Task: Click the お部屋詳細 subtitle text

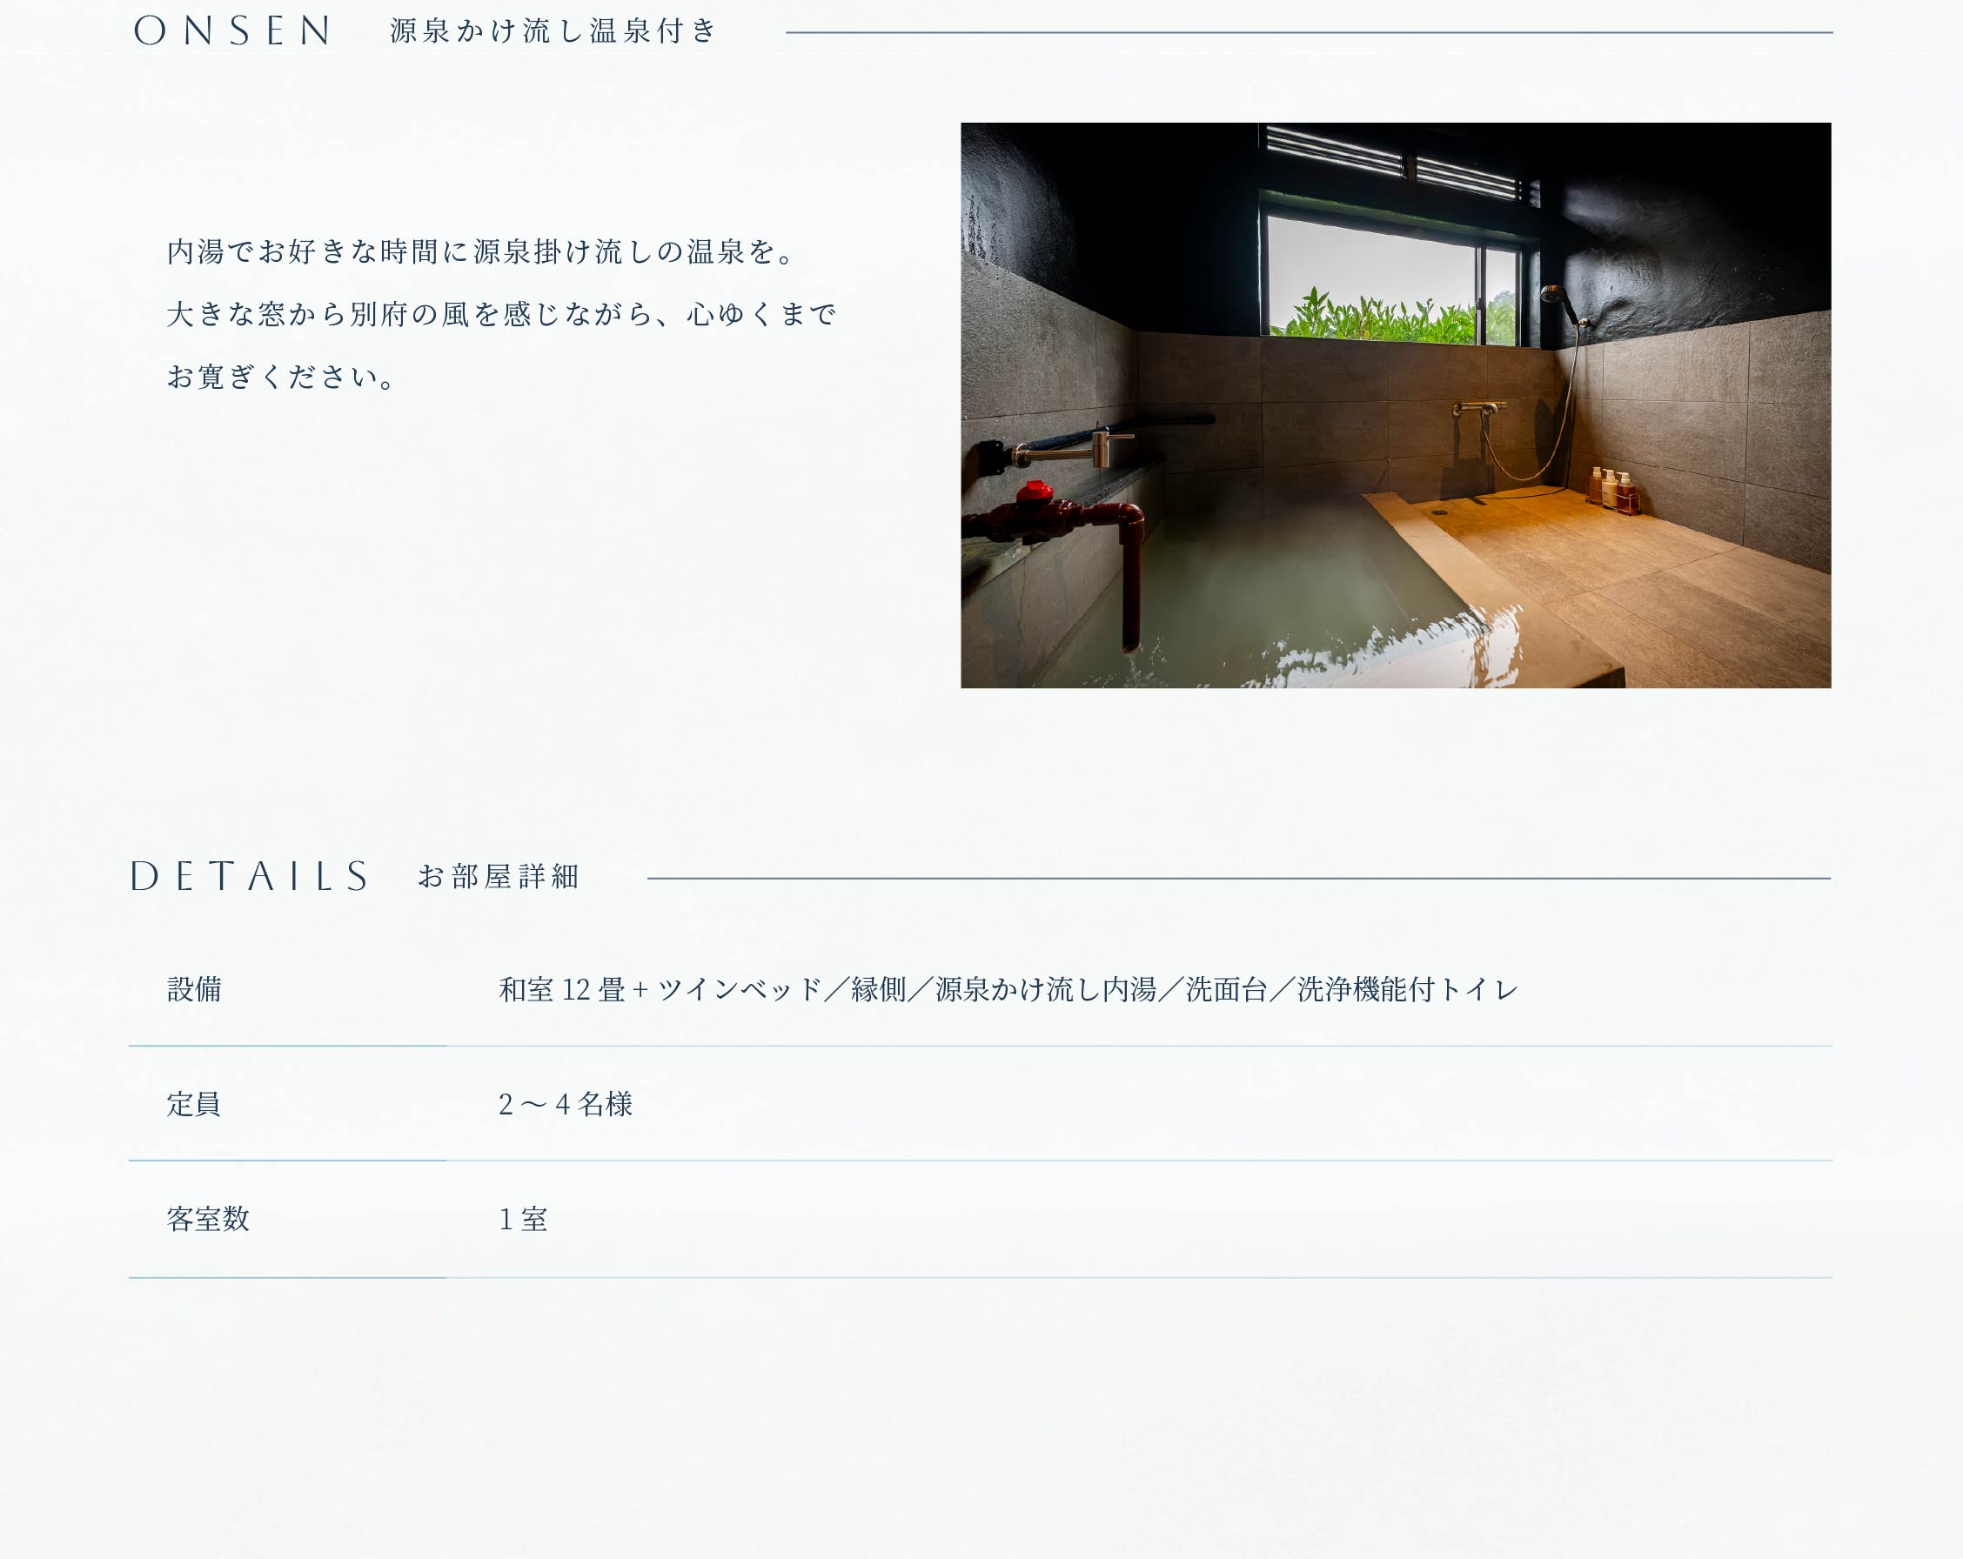Action: pos(498,876)
